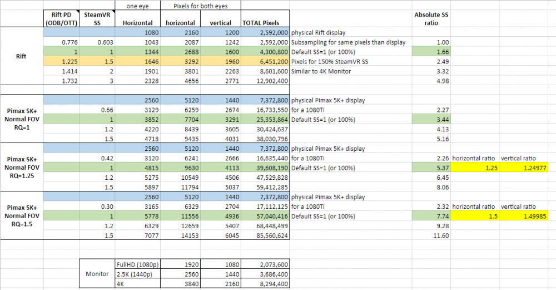Select the green ratio cell 3.44
The width and height of the screenshot is (556, 290).
(431, 120)
